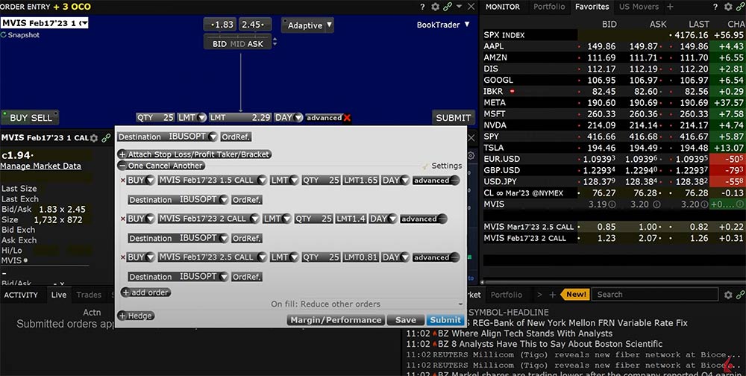Switch to Trades tab in Activity
This screenshot has height=376, width=746.
[89, 295]
